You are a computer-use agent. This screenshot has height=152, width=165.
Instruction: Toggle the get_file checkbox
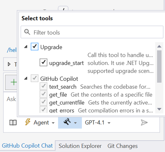point(44,94)
